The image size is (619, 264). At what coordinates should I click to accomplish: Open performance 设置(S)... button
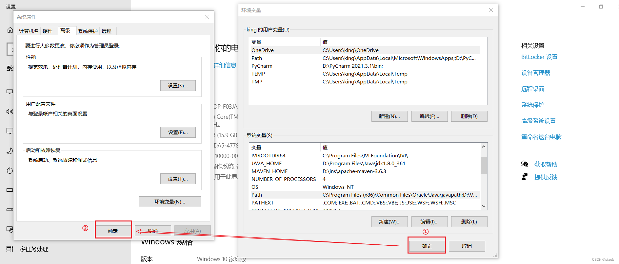coord(178,85)
